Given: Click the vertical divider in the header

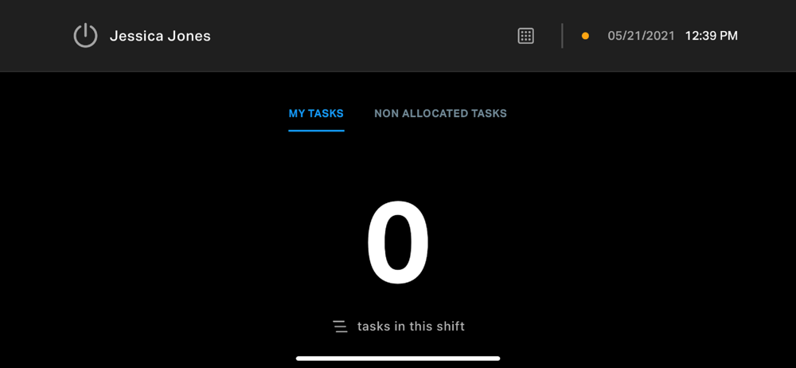Looking at the screenshot, I should click(562, 36).
